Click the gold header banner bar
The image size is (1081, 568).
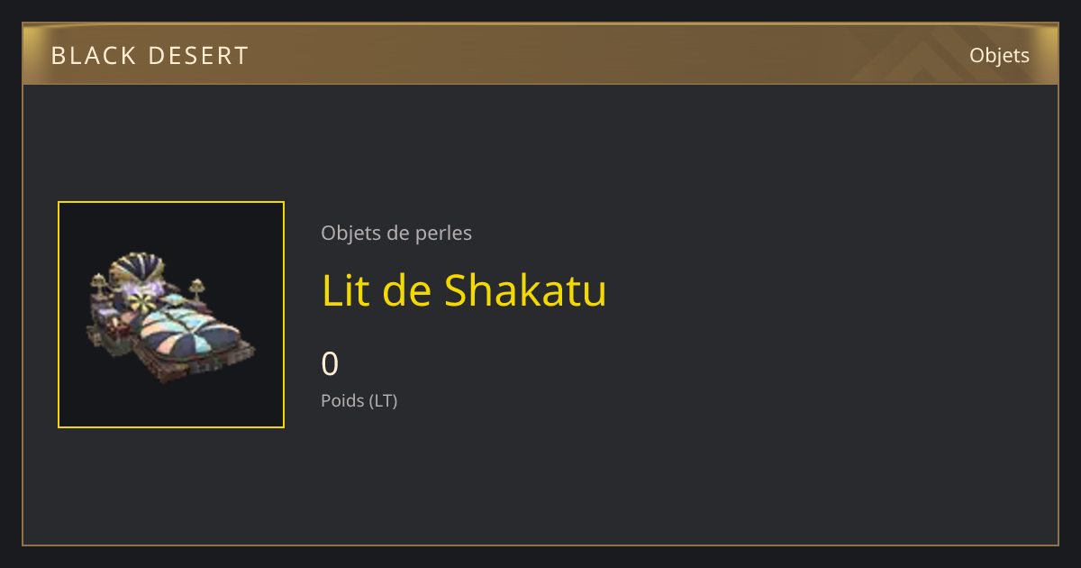pyautogui.click(x=540, y=54)
